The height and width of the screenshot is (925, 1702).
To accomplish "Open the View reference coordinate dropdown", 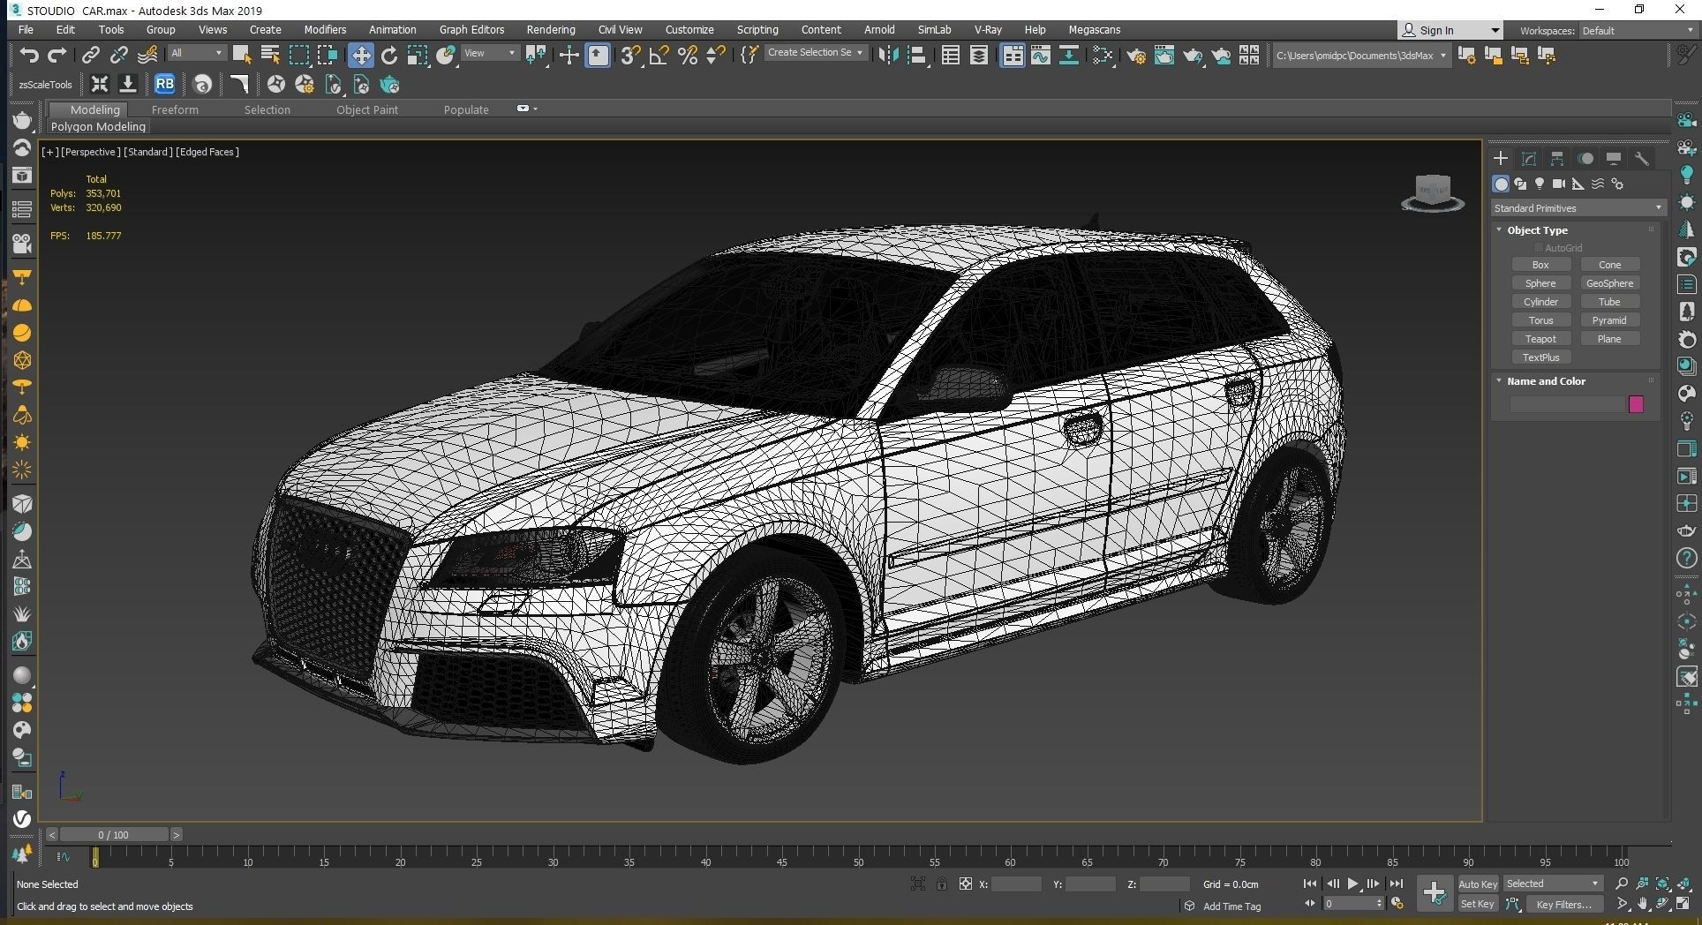I will pyautogui.click(x=490, y=53).
